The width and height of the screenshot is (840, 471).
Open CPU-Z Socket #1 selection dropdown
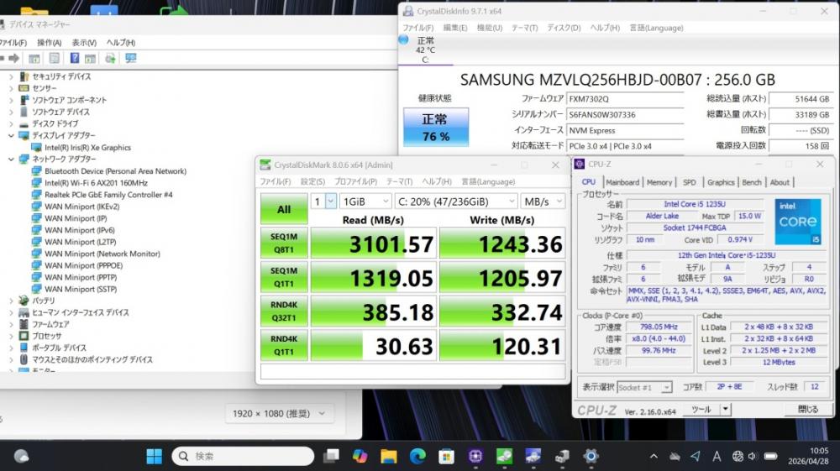click(644, 388)
